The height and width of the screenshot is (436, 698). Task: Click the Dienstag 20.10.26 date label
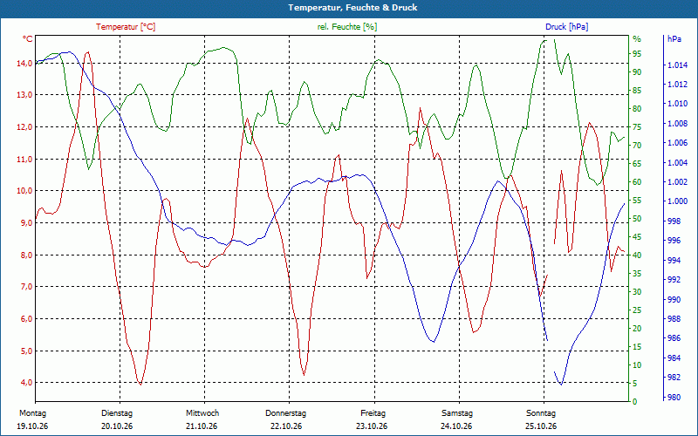(x=117, y=419)
